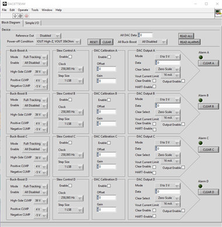Open the Reference Out dropdown
The image size is (222, 227).
click(x=48, y=36)
